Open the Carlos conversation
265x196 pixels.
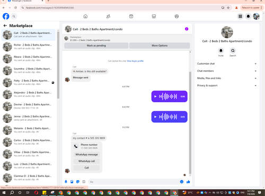tap(29, 142)
